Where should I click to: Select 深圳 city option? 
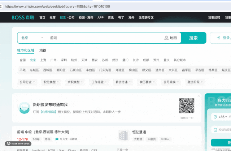(x=64, y=60)
